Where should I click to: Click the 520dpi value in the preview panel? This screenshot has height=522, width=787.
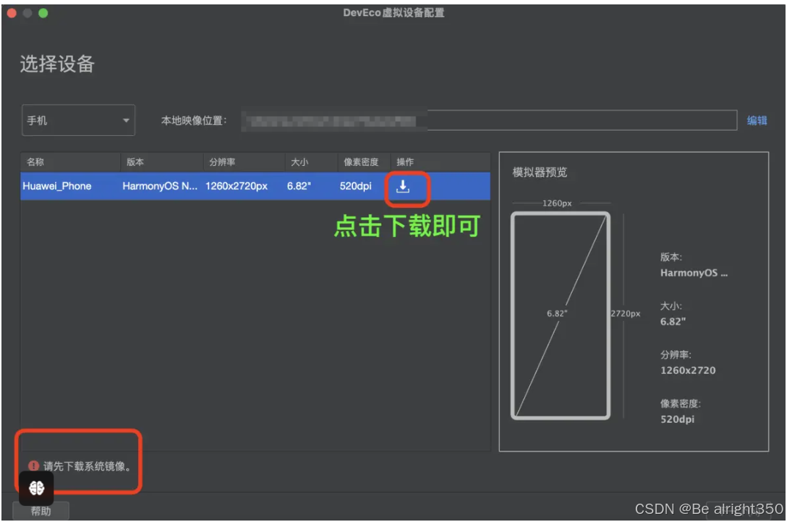pos(677,419)
